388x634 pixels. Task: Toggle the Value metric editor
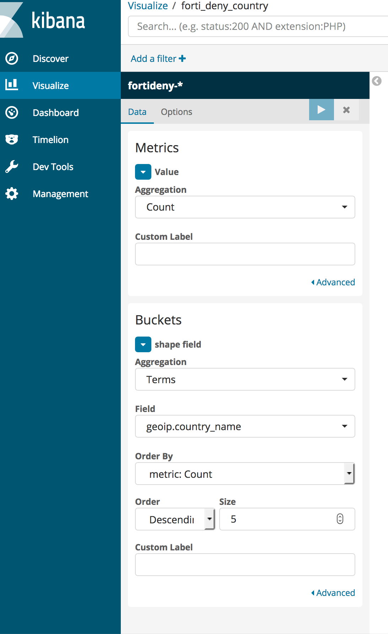tap(143, 172)
